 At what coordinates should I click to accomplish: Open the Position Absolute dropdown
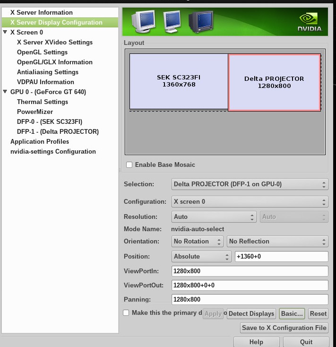[x=201, y=257]
